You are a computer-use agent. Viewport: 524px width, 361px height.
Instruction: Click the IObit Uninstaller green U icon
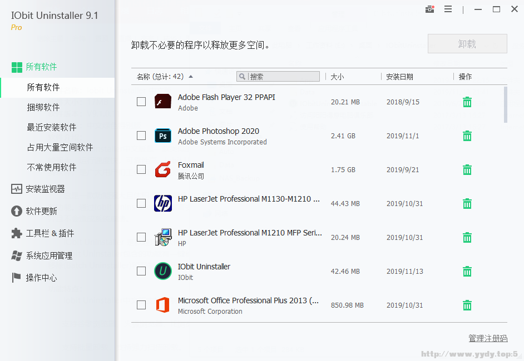click(x=163, y=271)
